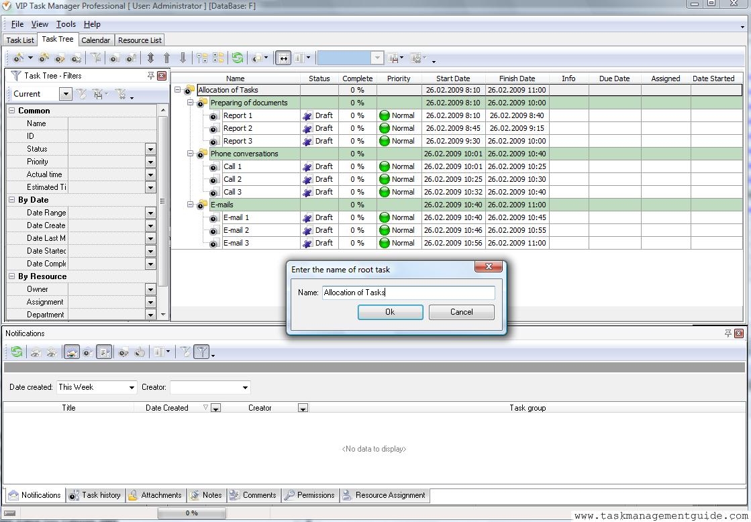Open the Help menu
This screenshot has height=522, width=751.
(92, 24)
